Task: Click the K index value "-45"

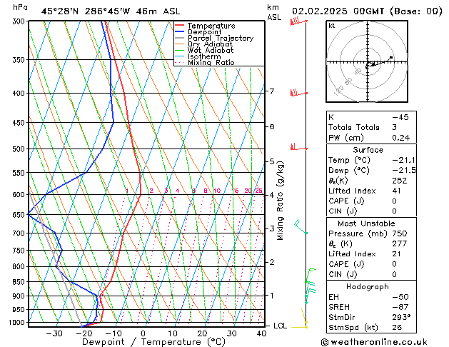Action: [x=400, y=117]
